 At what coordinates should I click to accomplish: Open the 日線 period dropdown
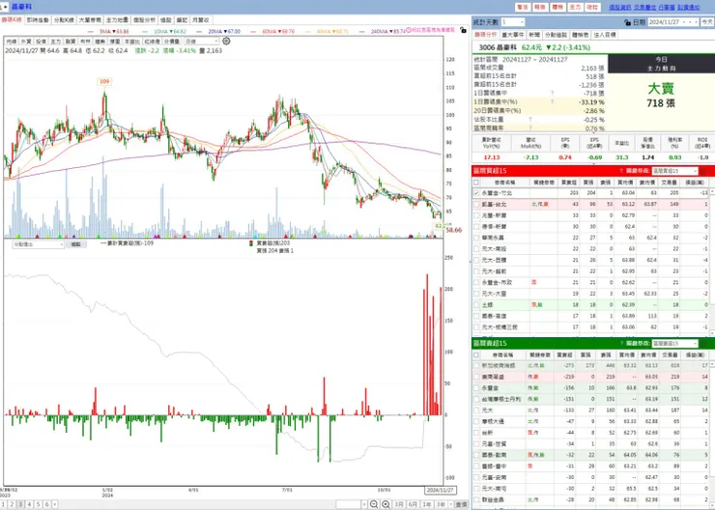click(x=202, y=41)
